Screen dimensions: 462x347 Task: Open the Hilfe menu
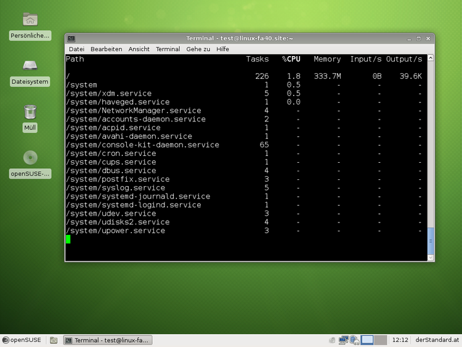coord(222,49)
